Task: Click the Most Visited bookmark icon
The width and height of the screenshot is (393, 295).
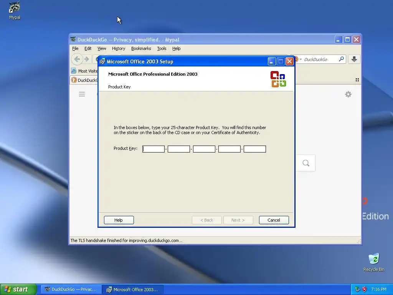Action: coord(73,71)
